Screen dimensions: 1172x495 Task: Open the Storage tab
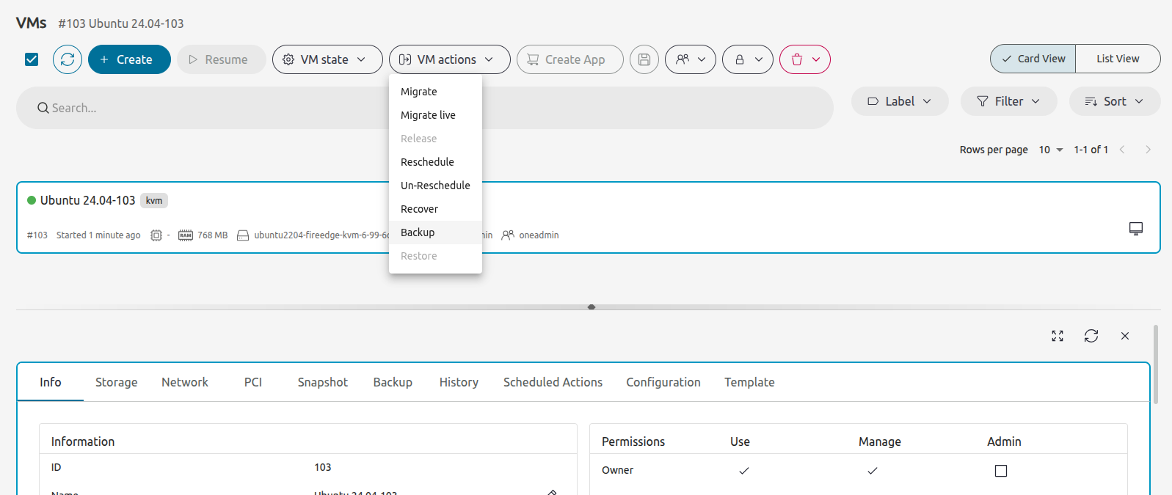click(117, 382)
